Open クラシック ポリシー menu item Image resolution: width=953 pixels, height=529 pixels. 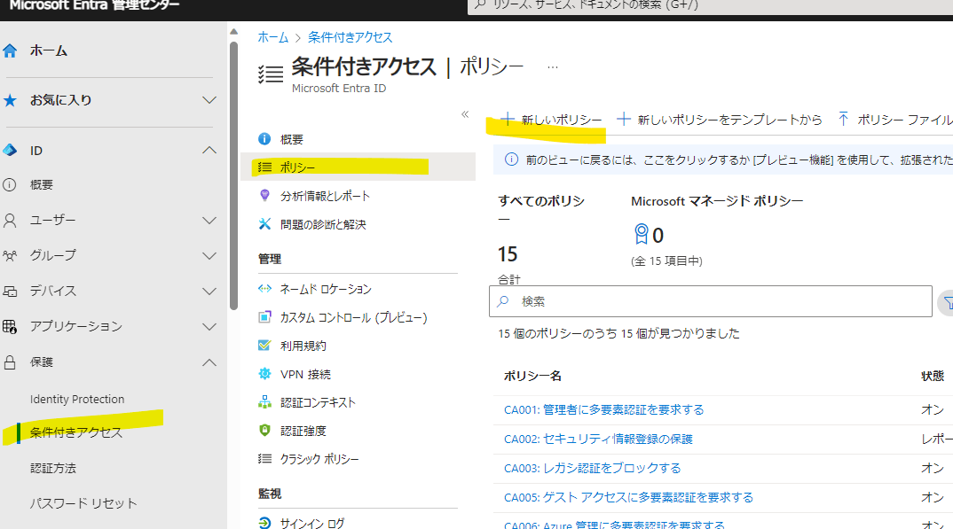pyautogui.click(x=319, y=459)
